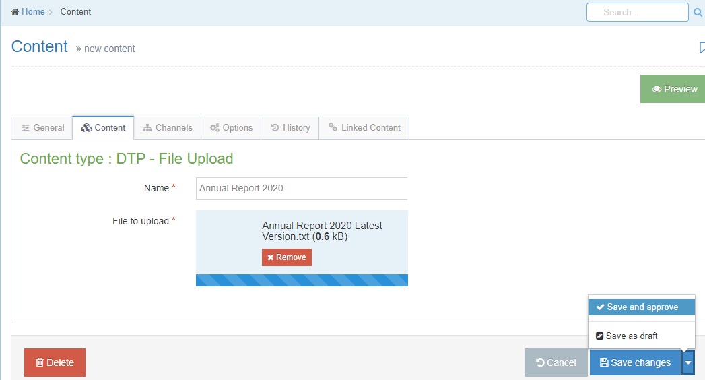Open the History tab
The height and width of the screenshot is (380, 705).
point(290,128)
